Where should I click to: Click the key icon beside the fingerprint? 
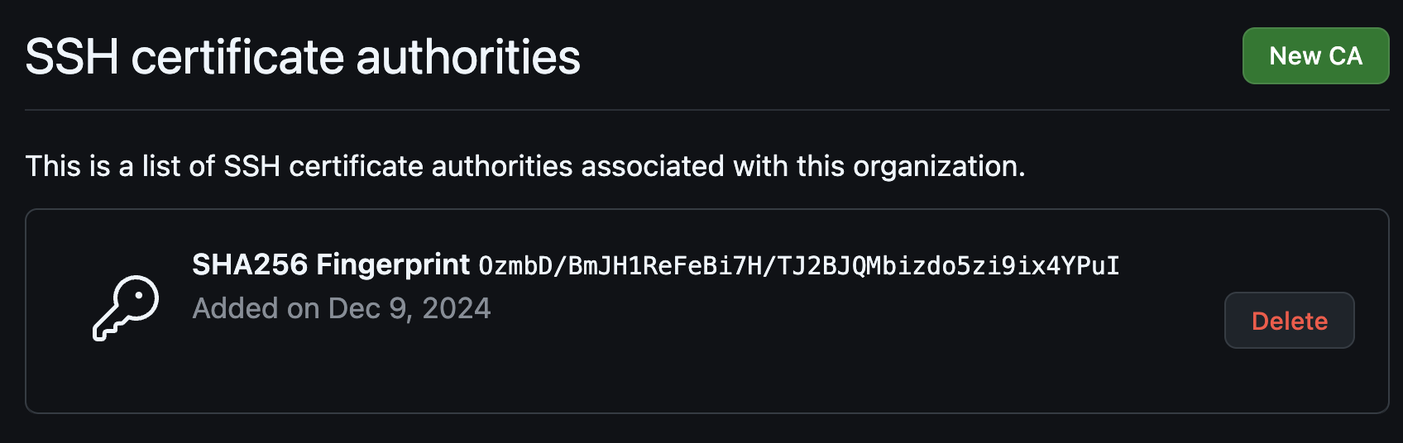[x=126, y=307]
